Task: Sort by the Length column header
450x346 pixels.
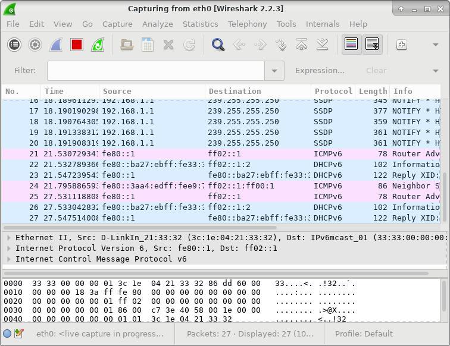Action: [x=373, y=91]
